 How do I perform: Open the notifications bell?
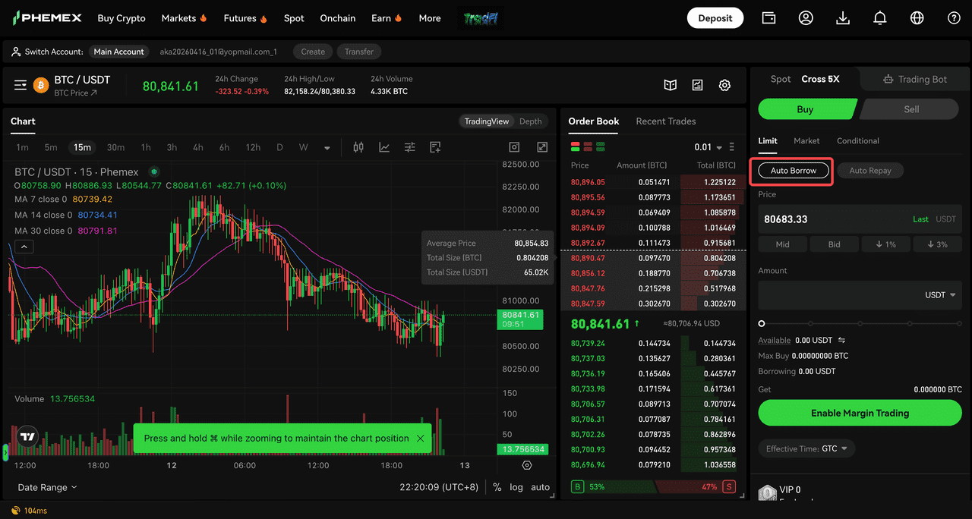coord(880,18)
